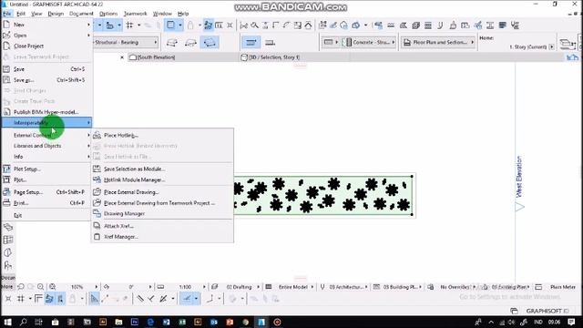This screenshot has height=328, width=583.
Task: Open 02 Drafting pen set dropdown
Action: [x=239, y=287]
